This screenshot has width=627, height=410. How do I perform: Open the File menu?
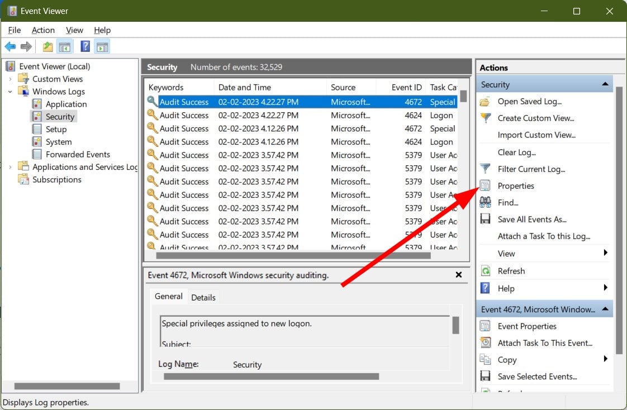click(15, 30)
